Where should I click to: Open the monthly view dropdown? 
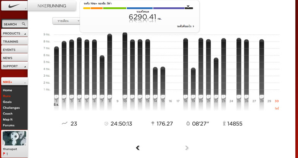(66, 21)
